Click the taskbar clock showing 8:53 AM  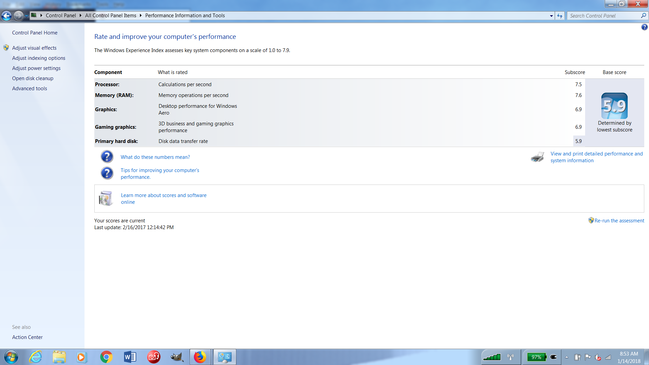(628, 357)
